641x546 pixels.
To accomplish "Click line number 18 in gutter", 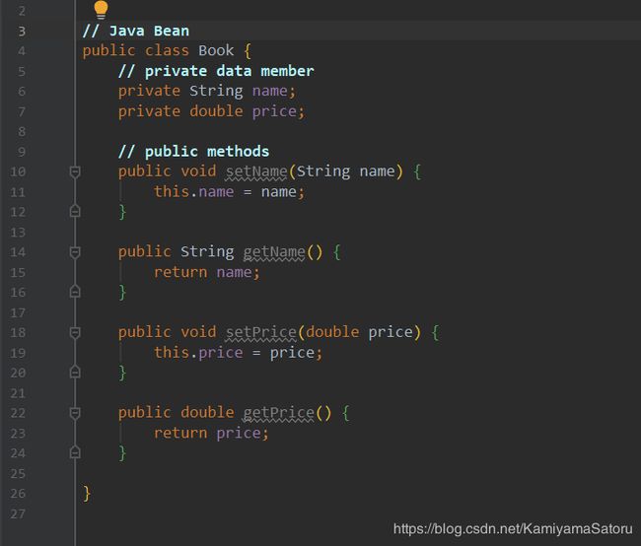I will [18, 333].
